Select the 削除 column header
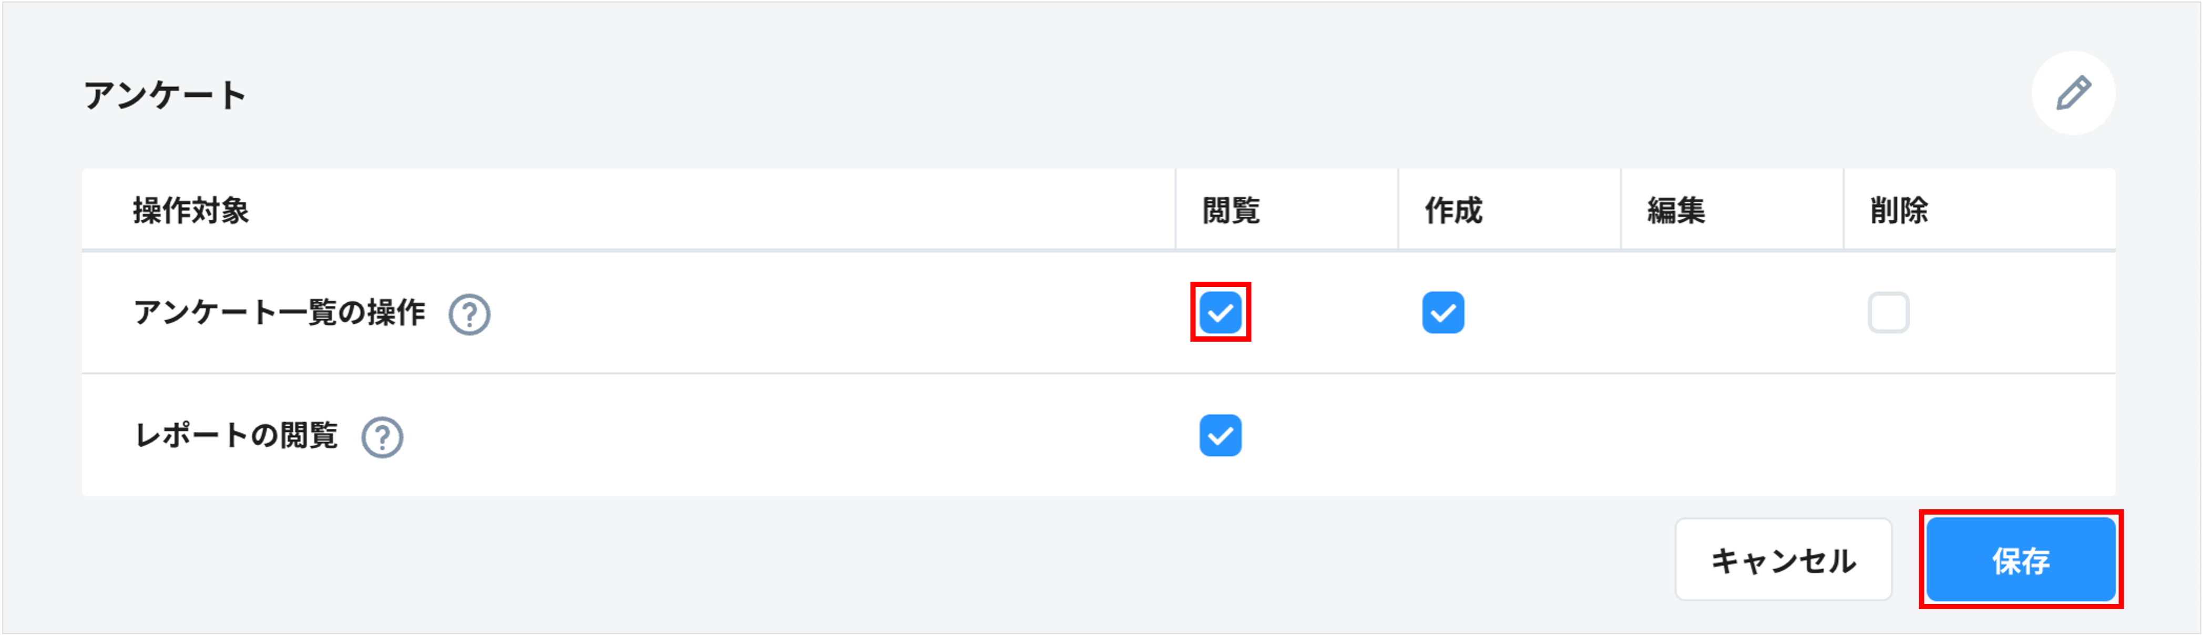Image resolution: width=2202 pixels, height=636 pixels. pyautogui.click(x=1899, y=210)
